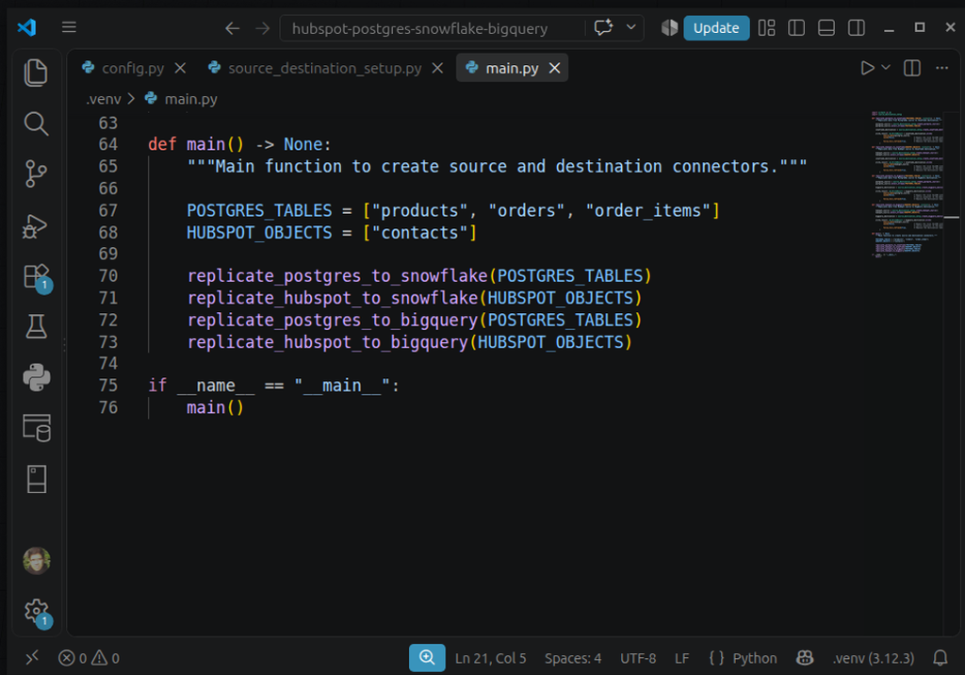Viewport: 965px width, 675px height.
Task: Open the Testing flask view
Action: point(37,326)
